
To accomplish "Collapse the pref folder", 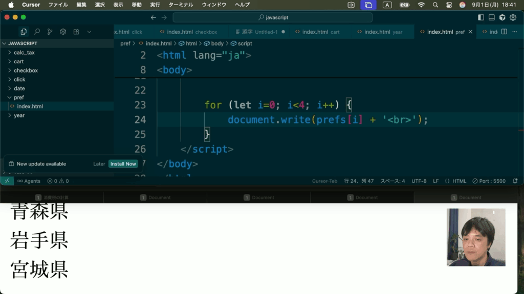I will (x=18, y=97).
